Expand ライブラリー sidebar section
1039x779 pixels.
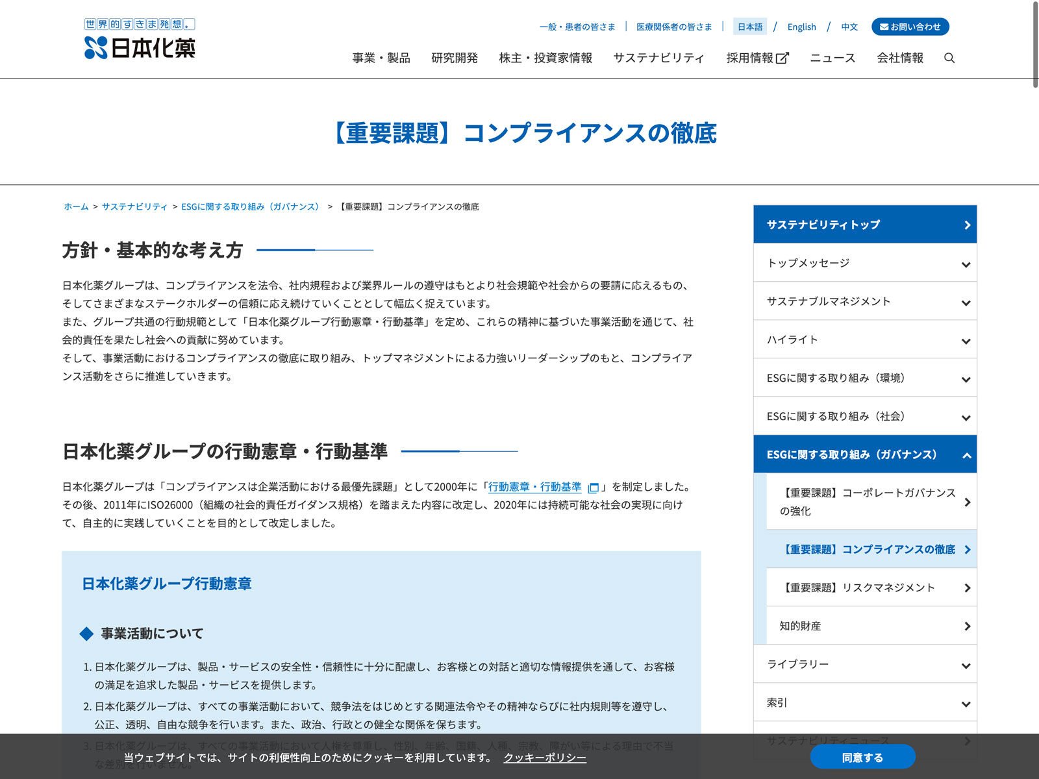pyautogui.click(x=966, y=665)
